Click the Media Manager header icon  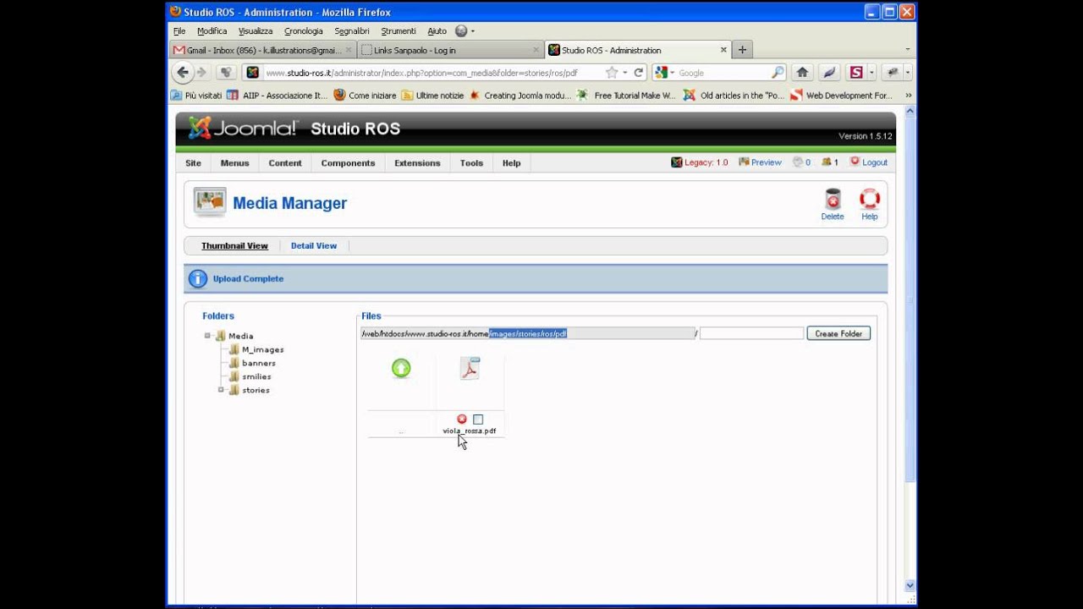[x=210, y=202]
